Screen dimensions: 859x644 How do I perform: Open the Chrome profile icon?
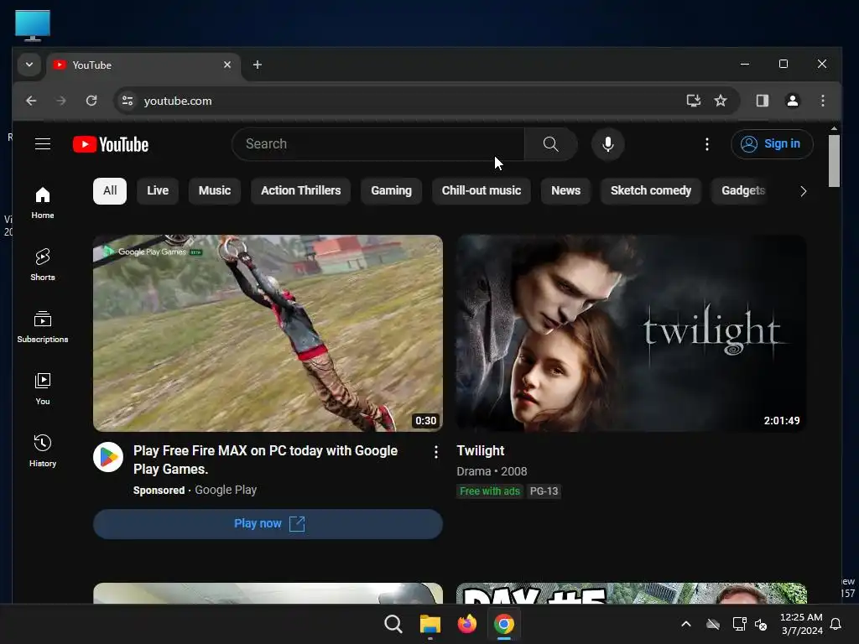[792, 101]
